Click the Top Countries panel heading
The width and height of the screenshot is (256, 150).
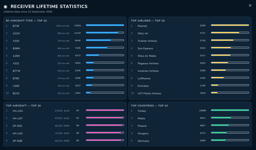pos(149,105)
